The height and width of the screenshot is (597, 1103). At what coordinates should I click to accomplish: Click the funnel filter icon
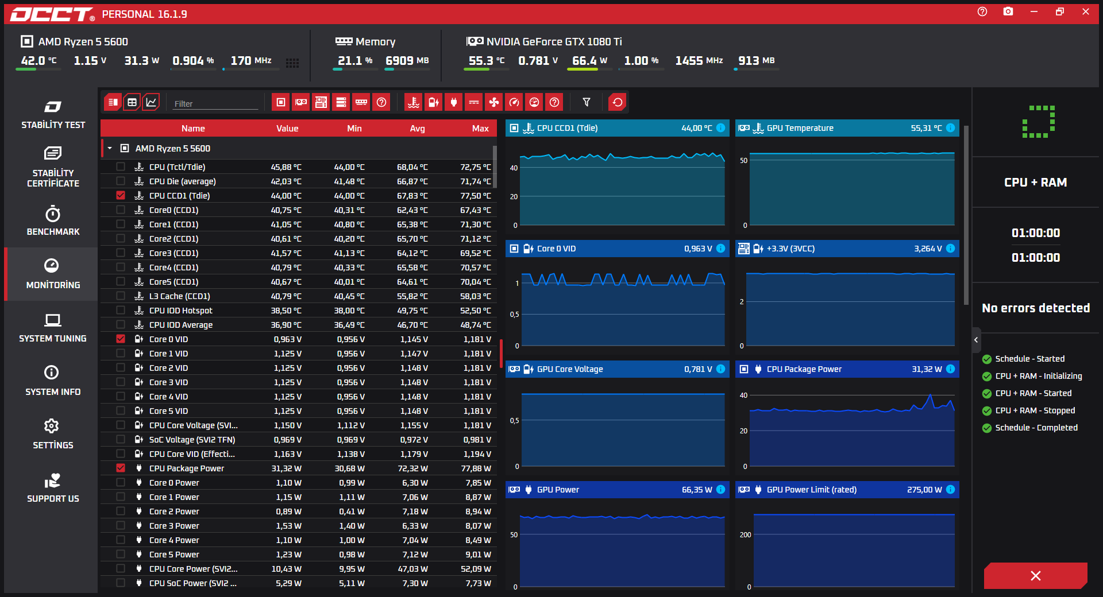pos(587,102)
